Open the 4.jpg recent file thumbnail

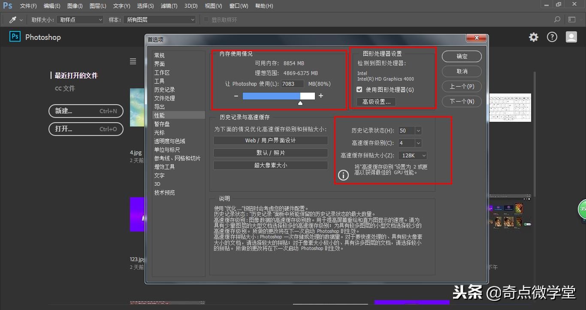pyautogui.click(x=137, y=107)
